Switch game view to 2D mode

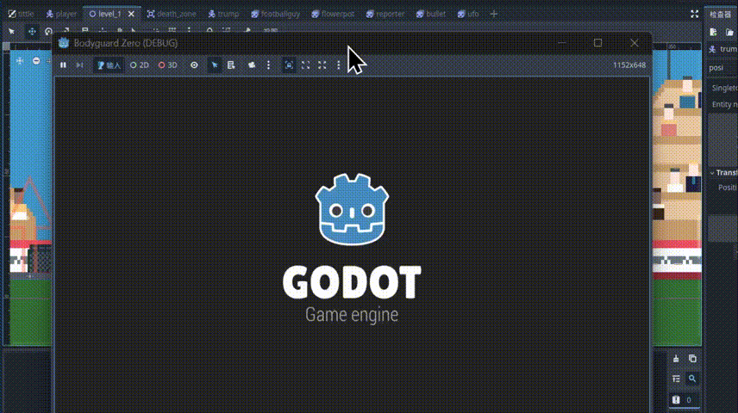pos(140,65)
